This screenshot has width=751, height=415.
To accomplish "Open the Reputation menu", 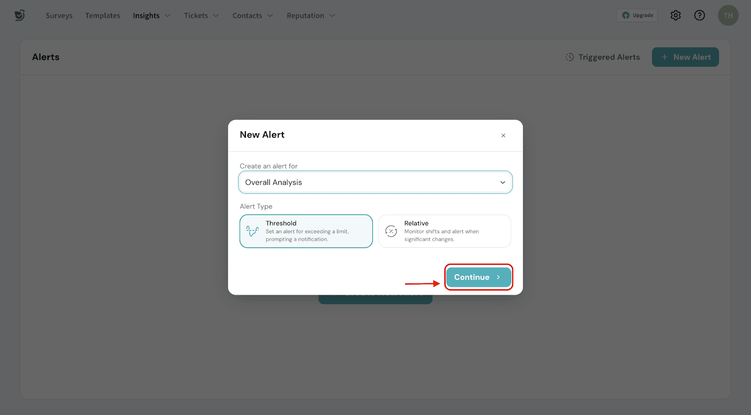I will point(311,15).
